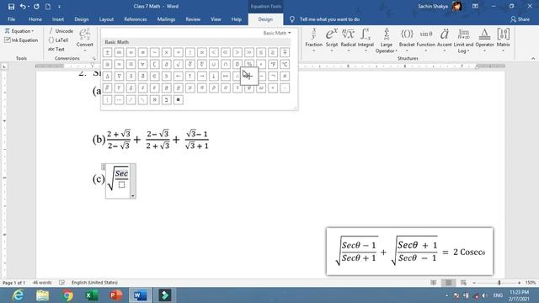Insert the intersection symbol
This screenshot has height=303, width=539.
click(x=225, y=64)
